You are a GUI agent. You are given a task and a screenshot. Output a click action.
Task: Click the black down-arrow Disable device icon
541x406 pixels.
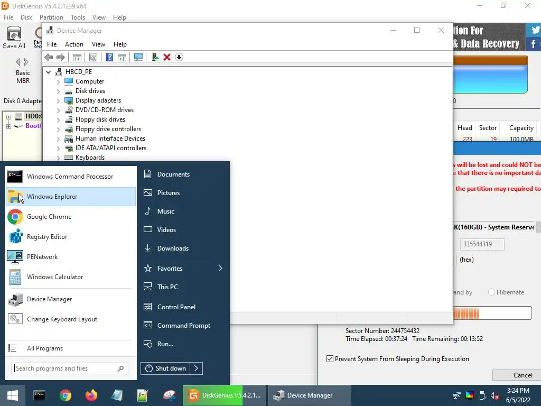pos(179,57)
